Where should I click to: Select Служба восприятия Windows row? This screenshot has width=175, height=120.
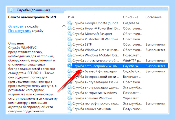118,93
